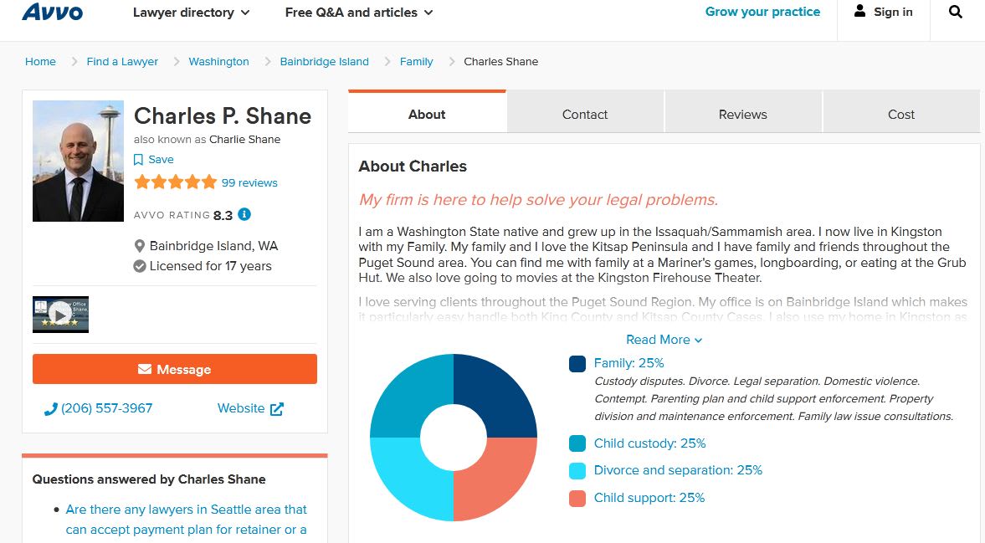This screenshot has height=543, width=985.
Task: Click the external link icon beside Website
Action: click(x=277, y=409)
